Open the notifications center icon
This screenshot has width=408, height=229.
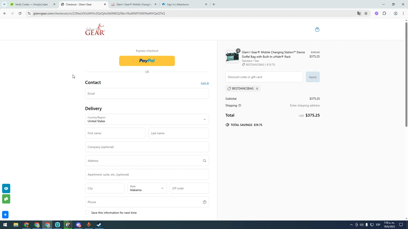(401, 225)
